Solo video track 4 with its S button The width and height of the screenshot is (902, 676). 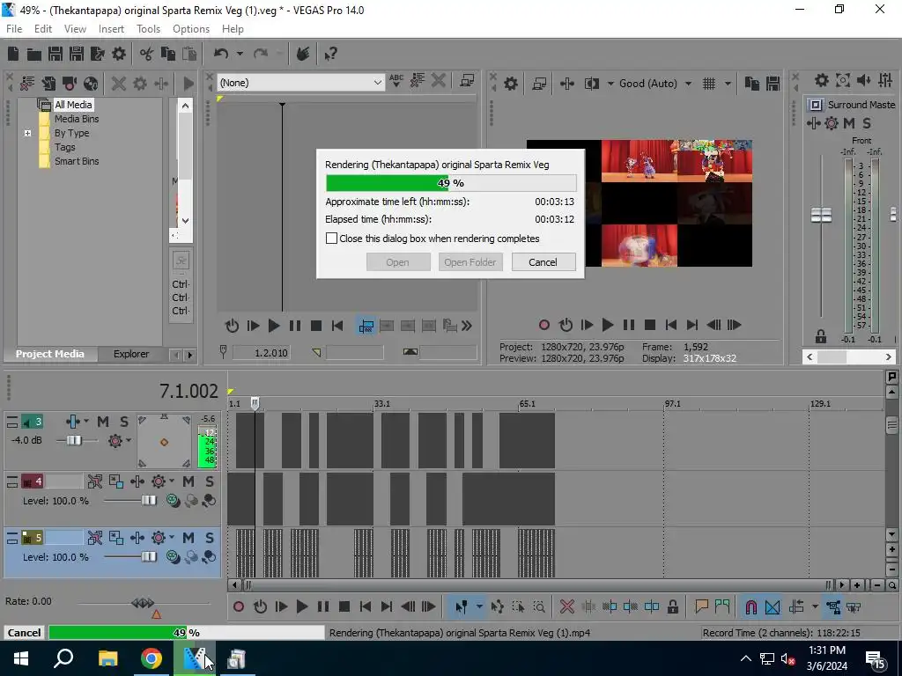210,481
